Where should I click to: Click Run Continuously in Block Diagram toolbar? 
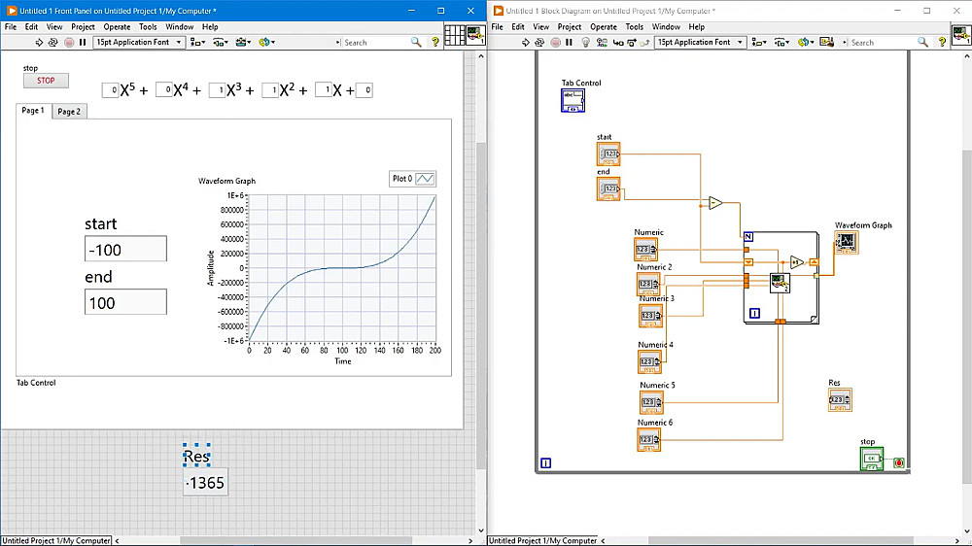(539, 43)
